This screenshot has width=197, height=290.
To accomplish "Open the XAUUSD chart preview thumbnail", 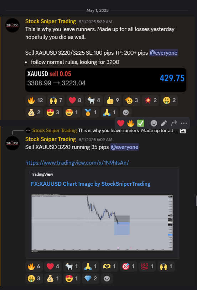I will click(x=102, y=223).
